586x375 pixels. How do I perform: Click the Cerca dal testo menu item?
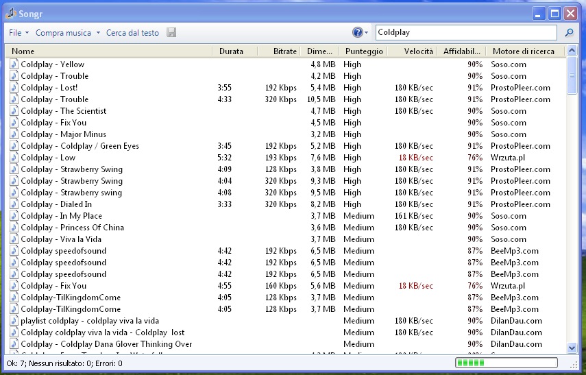(x=132, y=33)
